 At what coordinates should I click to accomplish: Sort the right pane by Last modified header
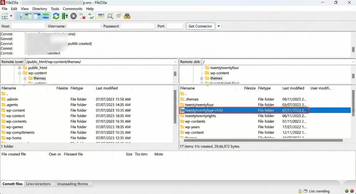click(x=293, y=88)
